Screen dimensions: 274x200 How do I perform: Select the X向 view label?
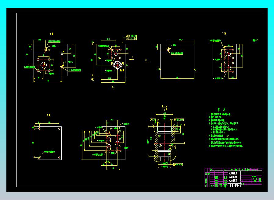[x=49, y=115]
